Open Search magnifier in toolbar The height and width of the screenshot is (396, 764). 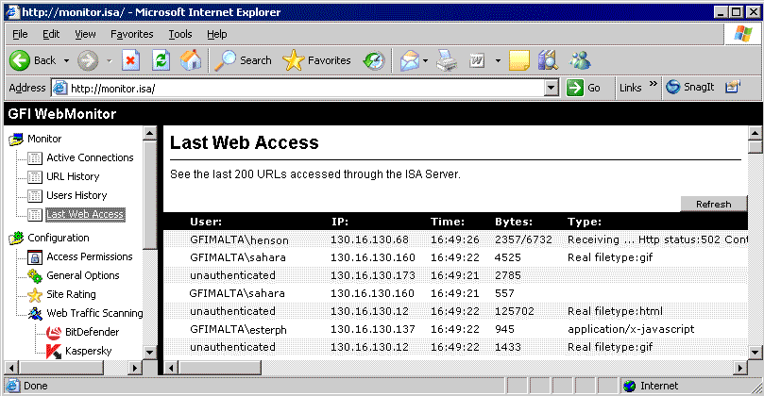225,60
